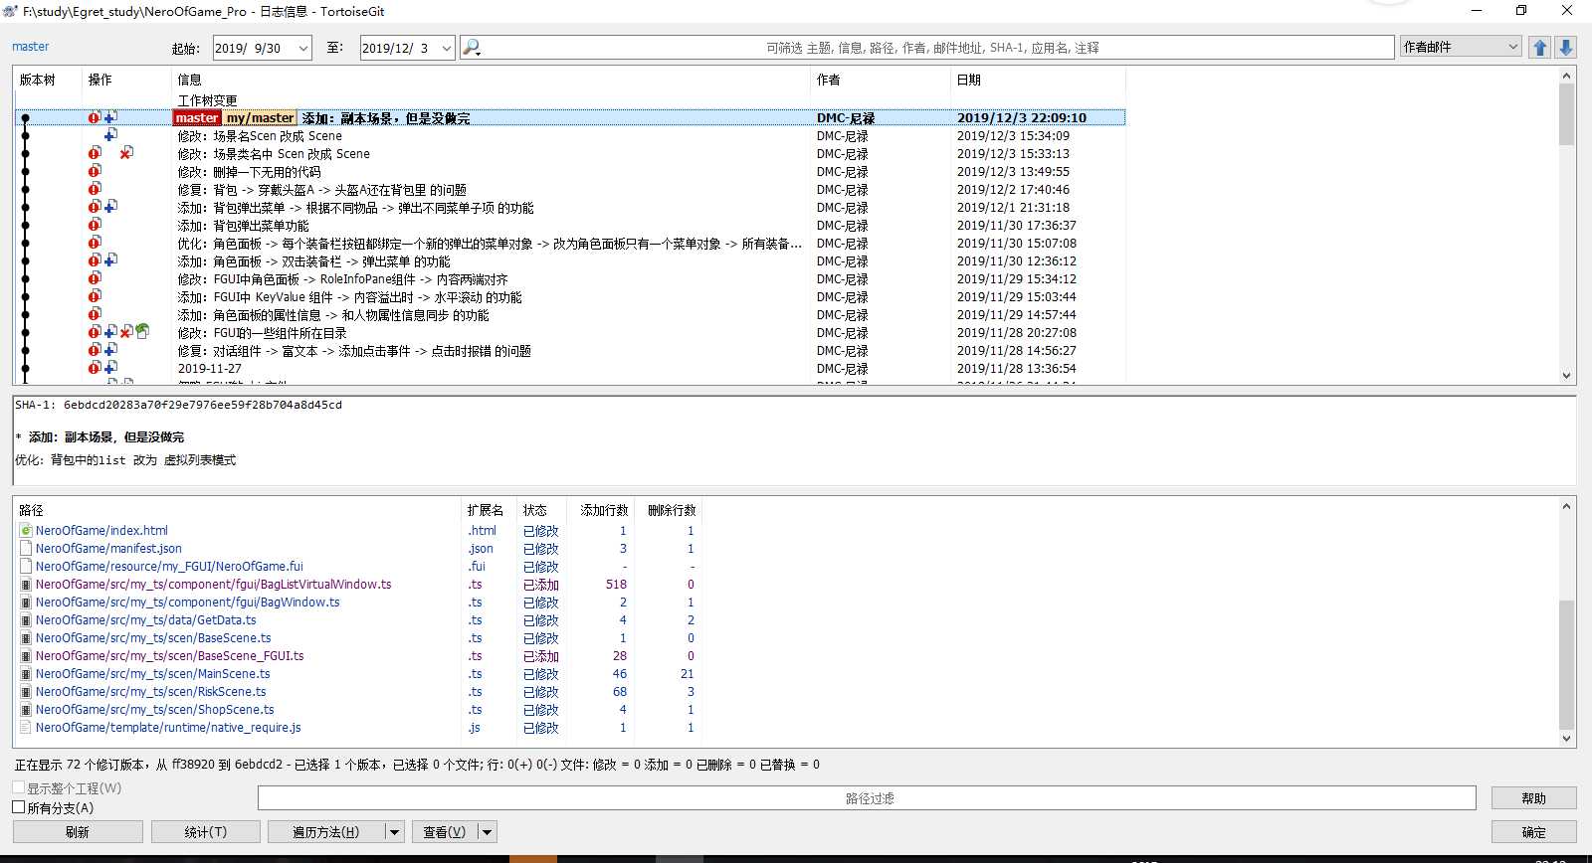Select the 工作树变更 working tree changes row
This screenshot has height=863, width=1592.
569,100
